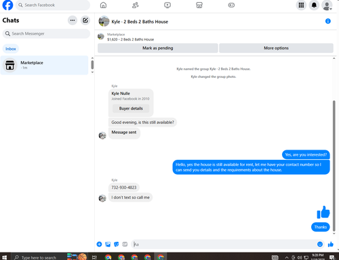
Task: Choose a sticker icon in composer
Action: [117, 244]
